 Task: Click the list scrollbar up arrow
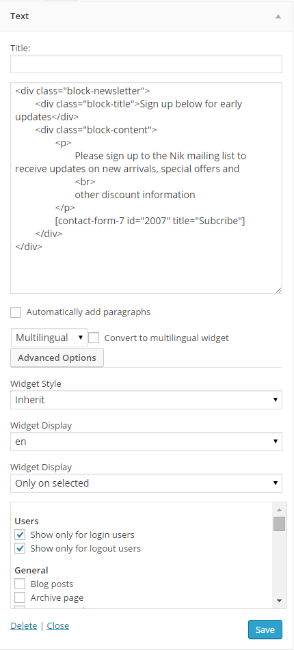279,509
